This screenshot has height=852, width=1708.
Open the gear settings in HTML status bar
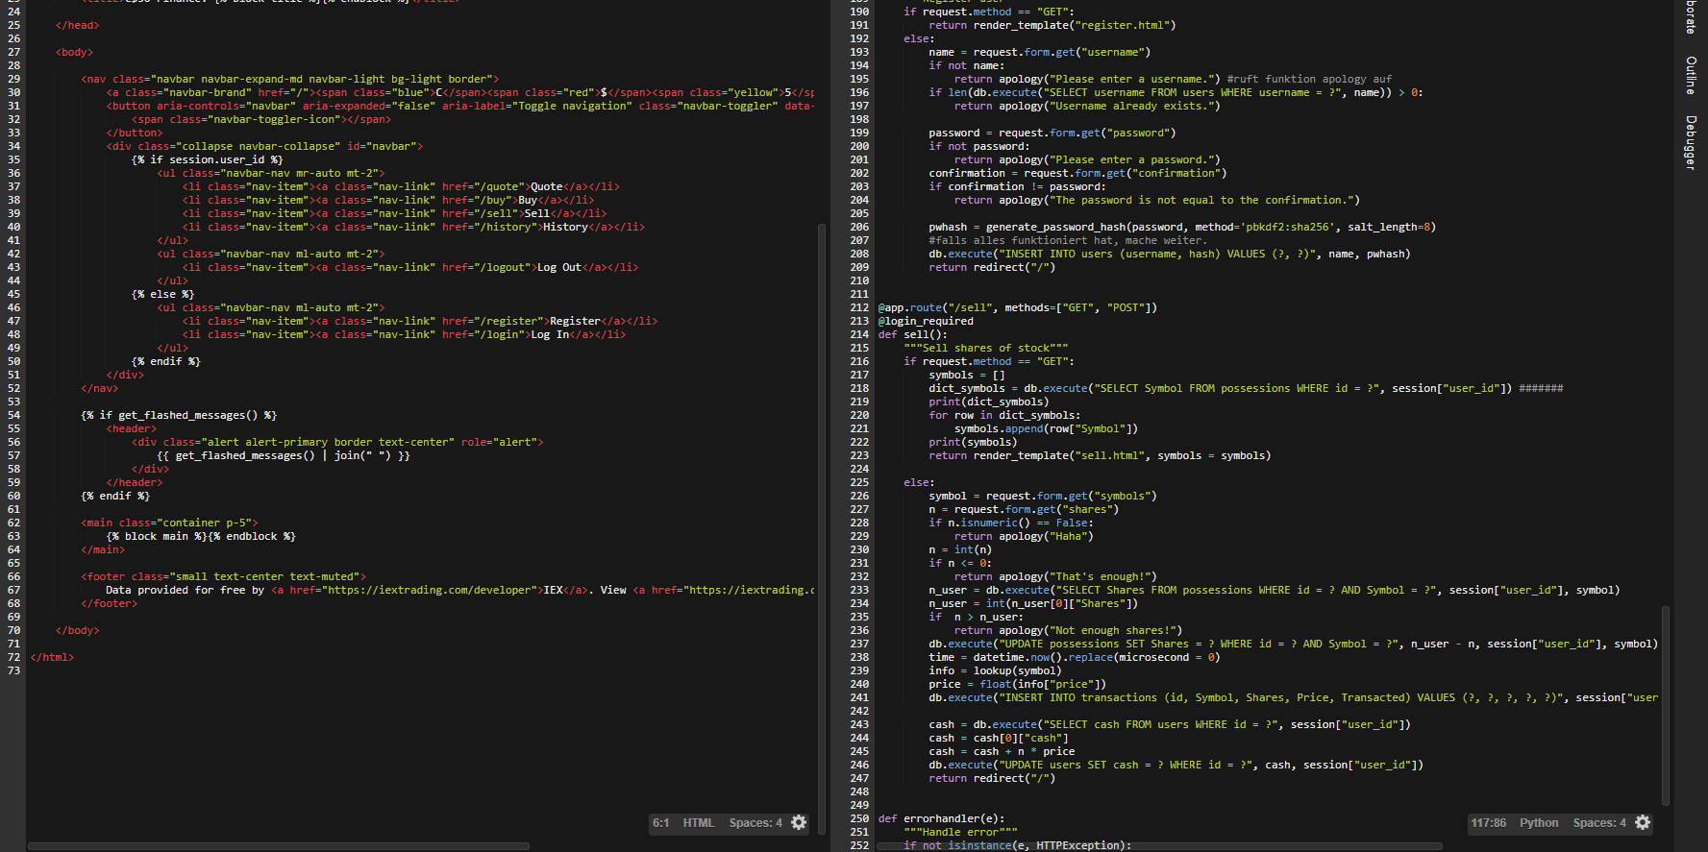(x=799, y=823)
